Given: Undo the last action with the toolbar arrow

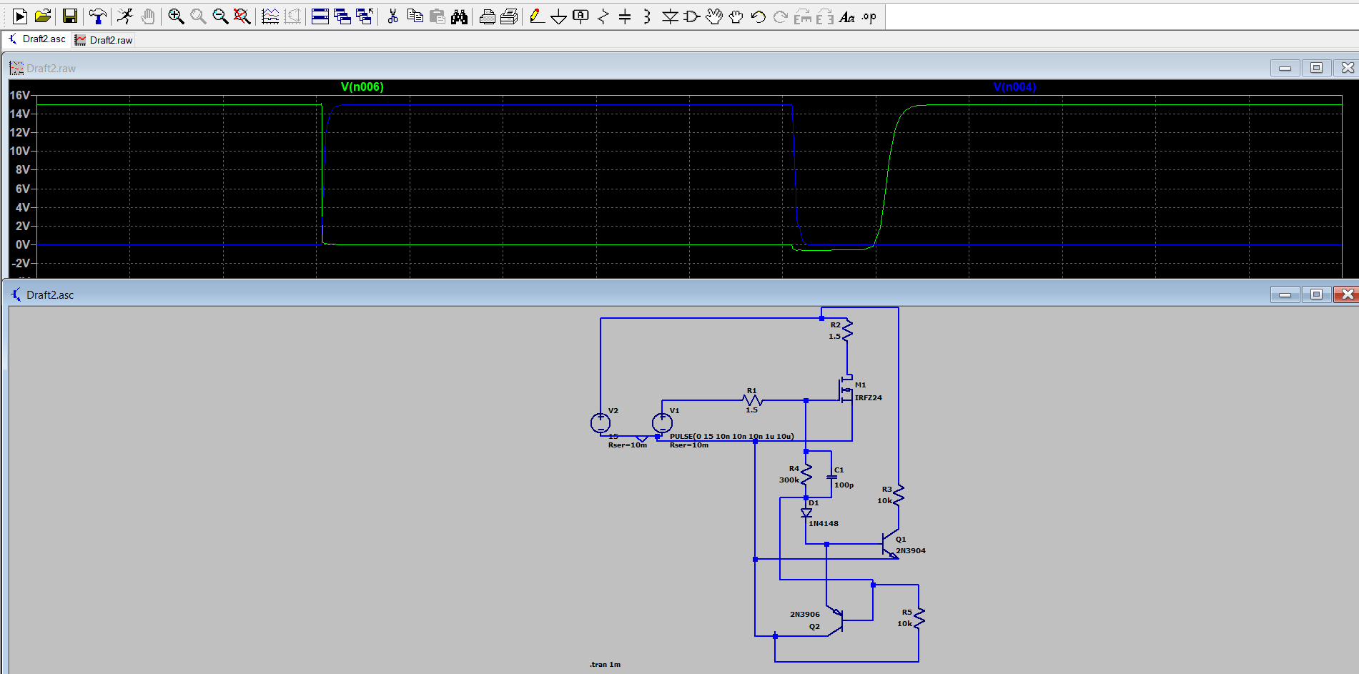Looking at the screenshot, I should 758,16.
